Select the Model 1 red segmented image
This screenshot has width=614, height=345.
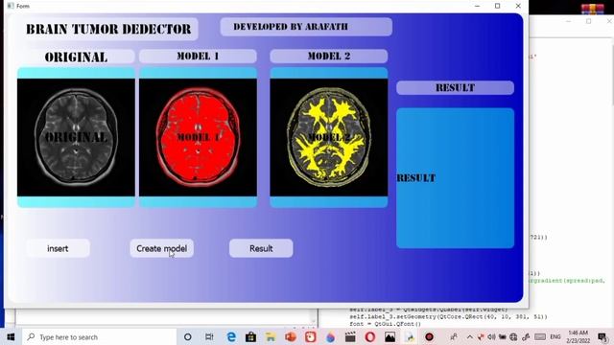[x=199, y=137]
